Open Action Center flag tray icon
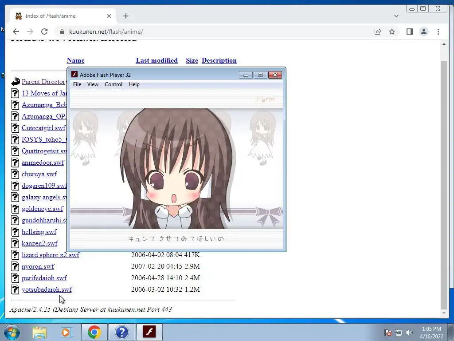454x341 pixels. pos(388,333)
